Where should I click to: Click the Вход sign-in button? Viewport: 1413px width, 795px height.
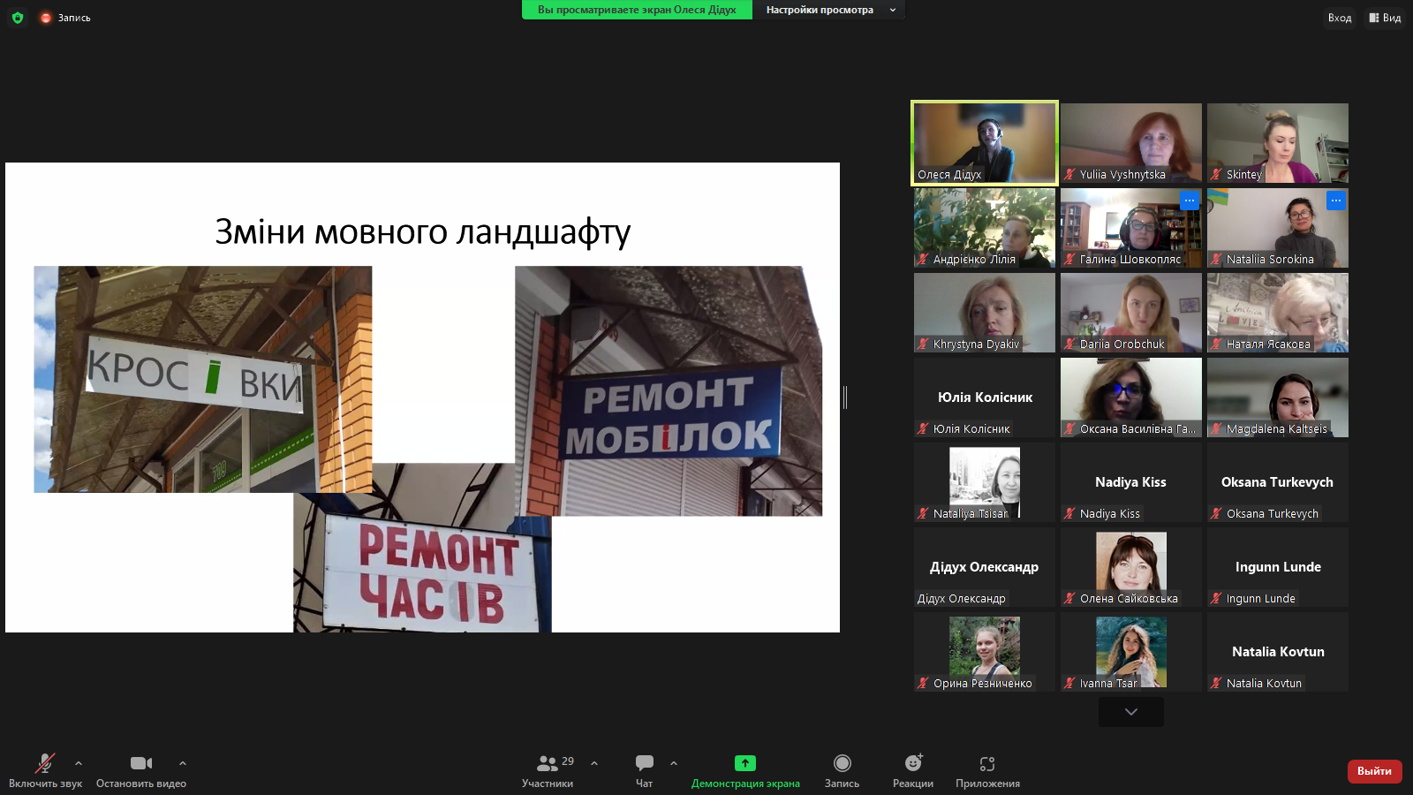[x=1339, y=18]
